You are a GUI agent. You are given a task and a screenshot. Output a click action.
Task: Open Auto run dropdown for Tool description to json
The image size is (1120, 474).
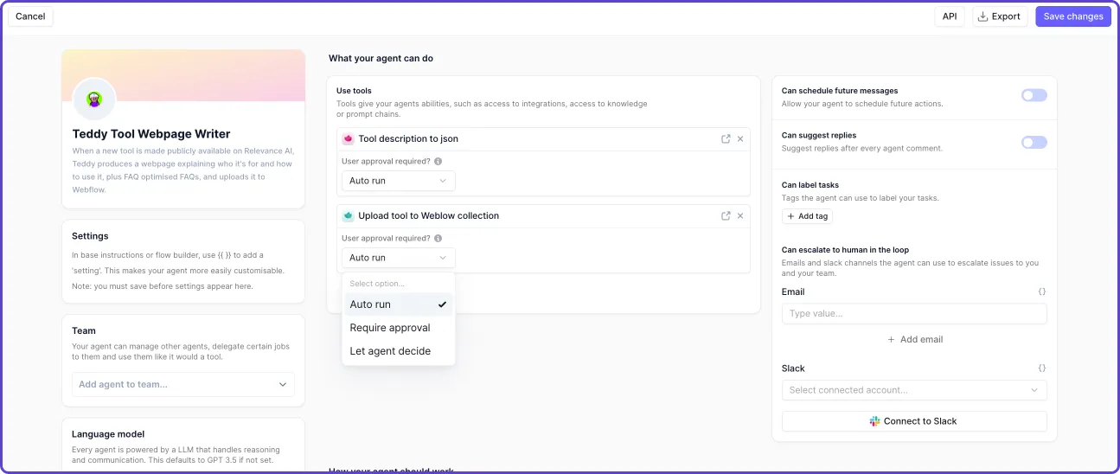(x=398, y=181)
